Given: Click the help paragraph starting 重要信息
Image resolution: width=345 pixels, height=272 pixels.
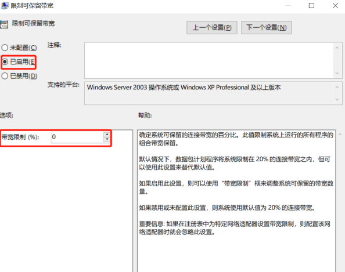Looking at the screenshot, I should [235, 228].
